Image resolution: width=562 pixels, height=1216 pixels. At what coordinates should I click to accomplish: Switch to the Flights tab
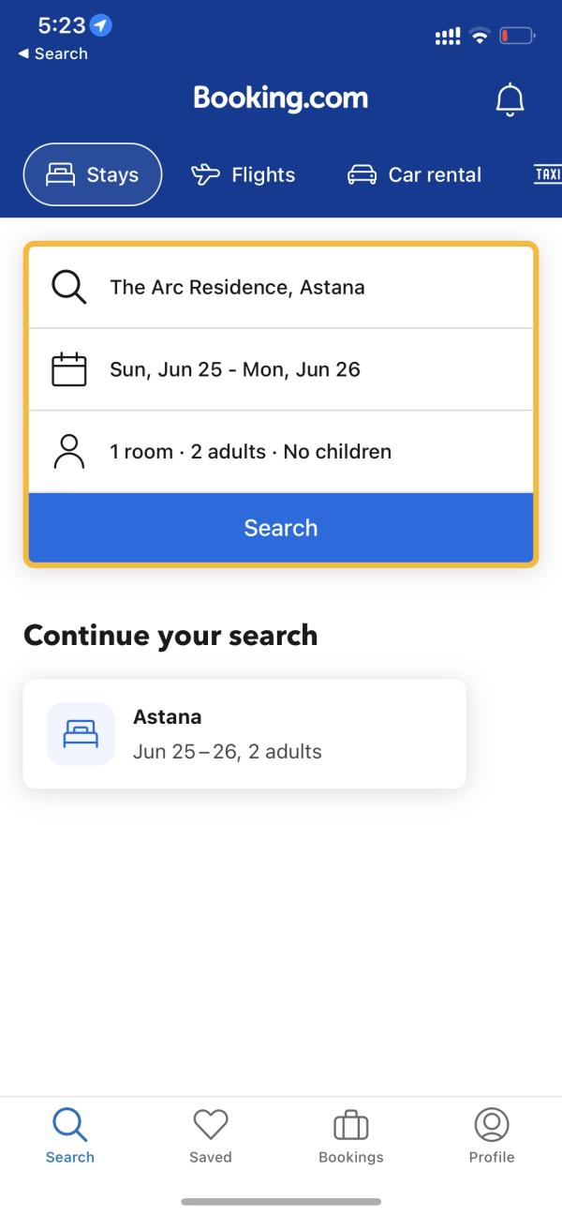click(243, 174)
